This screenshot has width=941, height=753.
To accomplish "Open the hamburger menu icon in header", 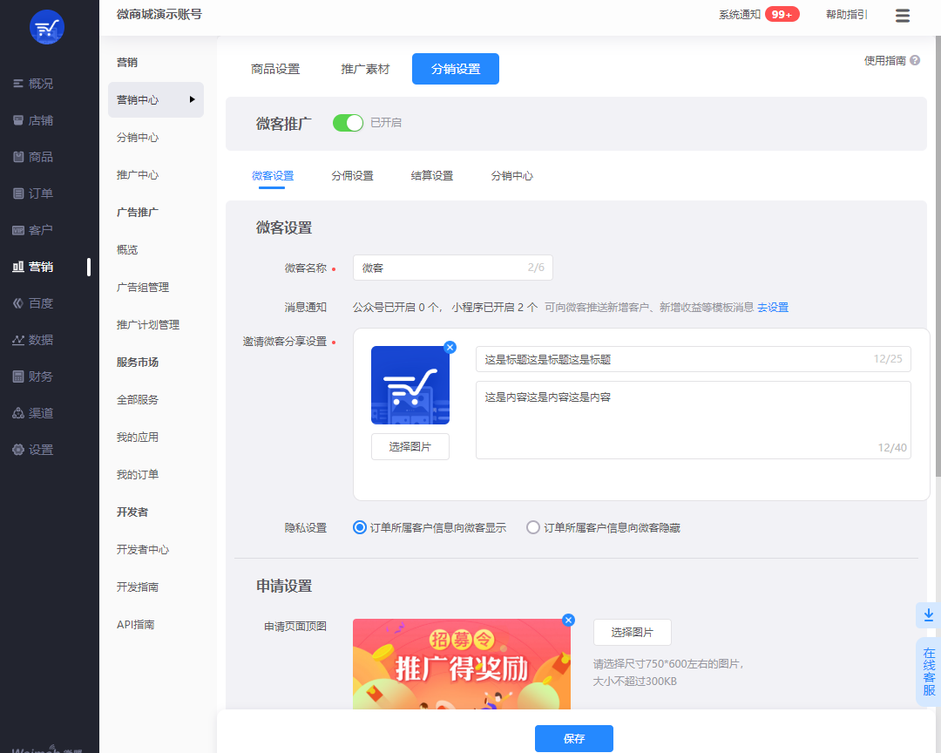I will click(x=903, y=16).
